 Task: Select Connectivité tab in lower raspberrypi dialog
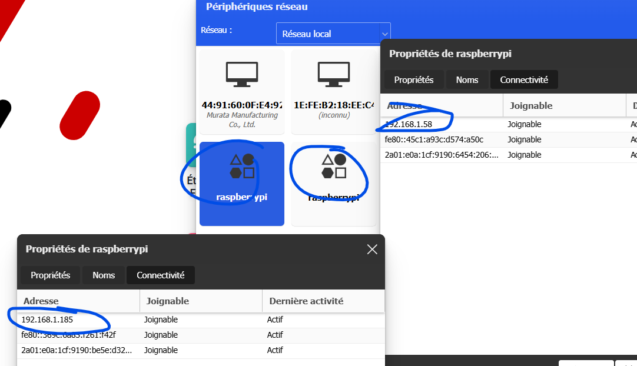[161, 275]
